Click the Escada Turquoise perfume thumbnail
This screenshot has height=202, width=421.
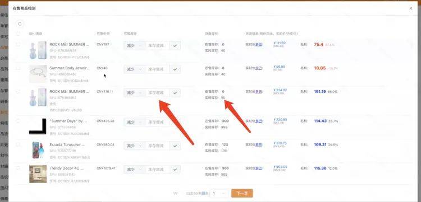point(38,150)
